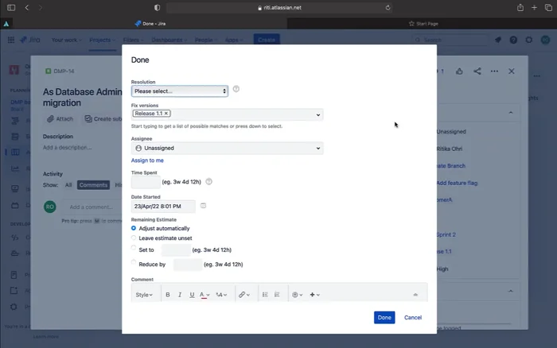
Task: Select the Adjust automatically radio option
Action: click(134, 228)
